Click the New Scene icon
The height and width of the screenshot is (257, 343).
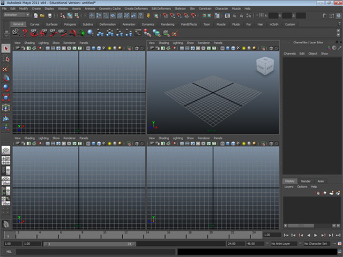pyautogui.click(x=36, y=16)
